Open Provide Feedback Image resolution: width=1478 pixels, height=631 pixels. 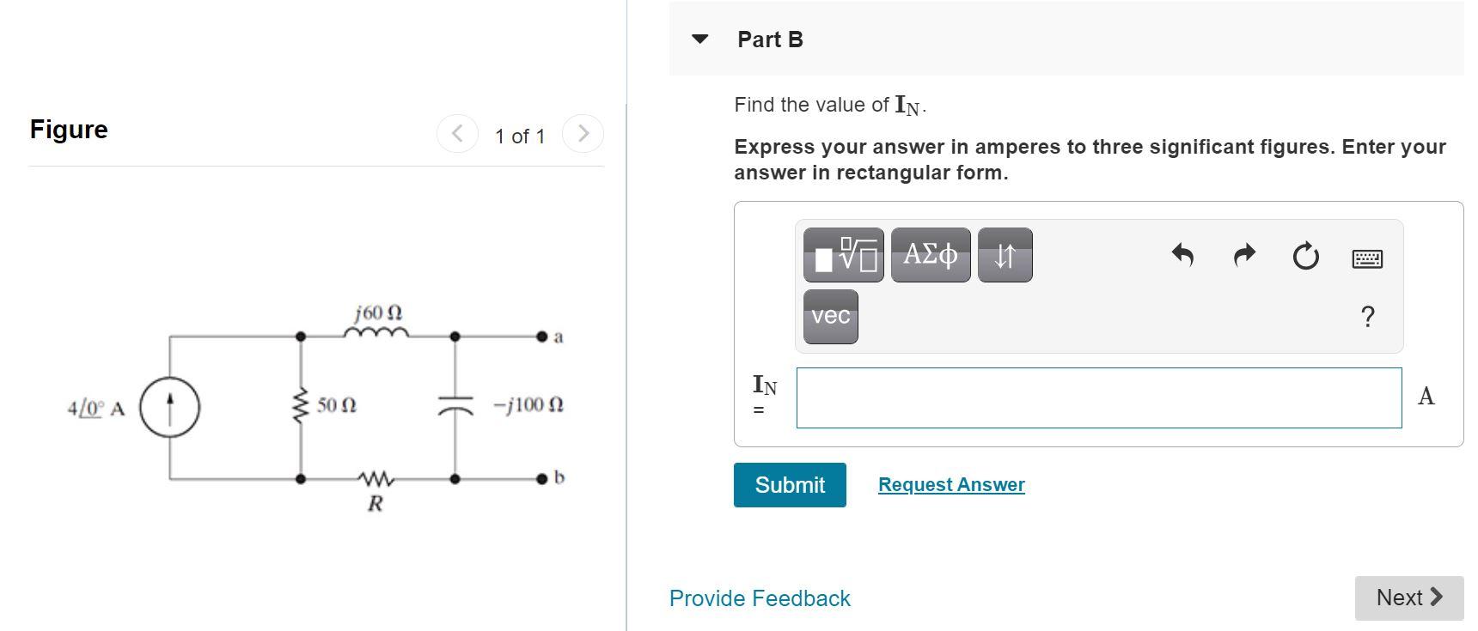[758, 598]
